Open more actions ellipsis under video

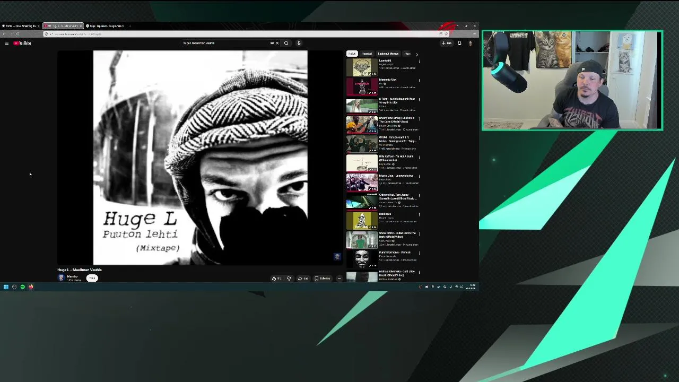tap(339, 279)
